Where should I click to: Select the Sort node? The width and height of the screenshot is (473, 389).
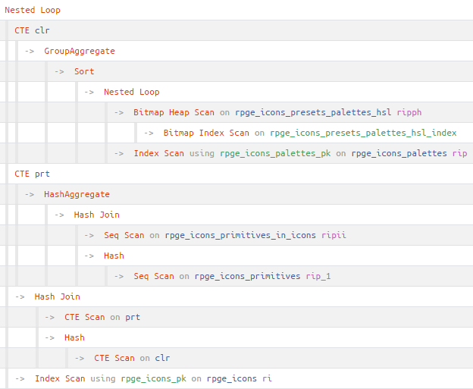[84, 71]
